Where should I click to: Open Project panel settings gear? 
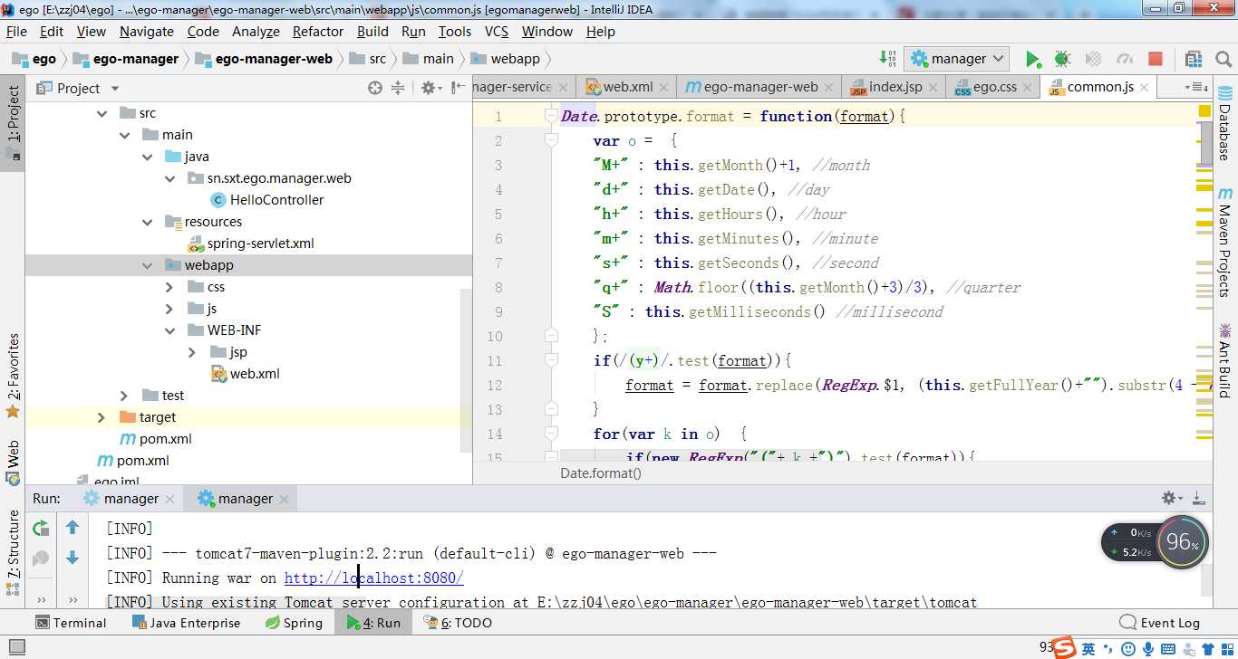[x=430, y=88]
